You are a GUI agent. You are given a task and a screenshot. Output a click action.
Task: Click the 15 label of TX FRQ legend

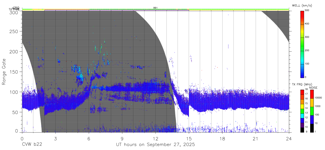(x=306, y=103)
